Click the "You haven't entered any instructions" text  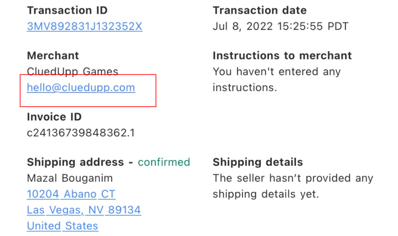tap(277, 79)
